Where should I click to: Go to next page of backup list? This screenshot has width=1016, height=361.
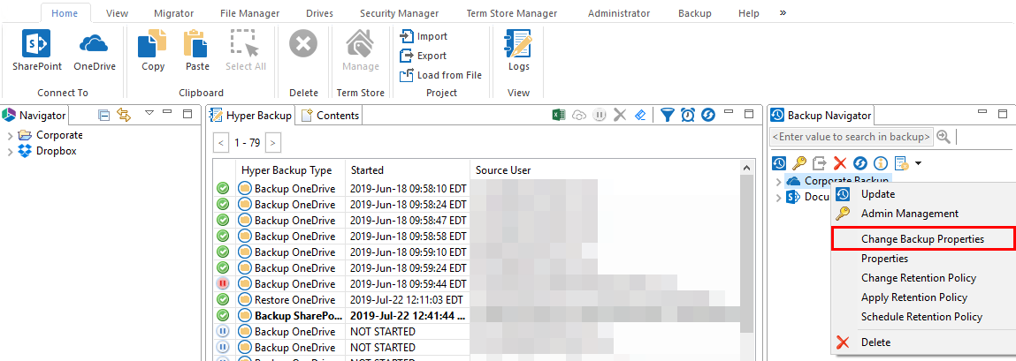[274, 142]
